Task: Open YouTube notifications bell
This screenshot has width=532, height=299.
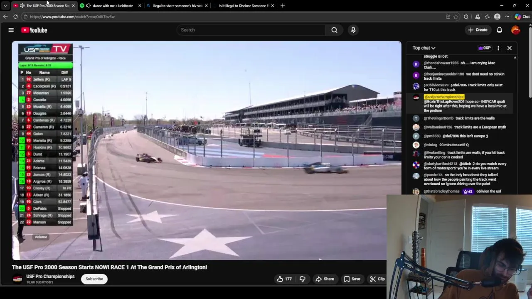Action: coord(500,30)
